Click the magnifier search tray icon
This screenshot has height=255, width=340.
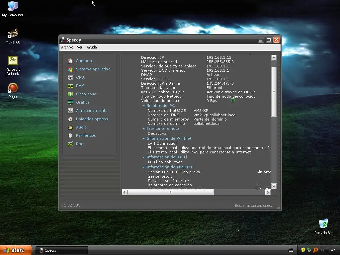315,250
